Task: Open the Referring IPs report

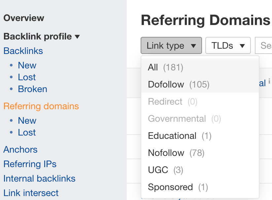Action: click(x=30, y=164)
